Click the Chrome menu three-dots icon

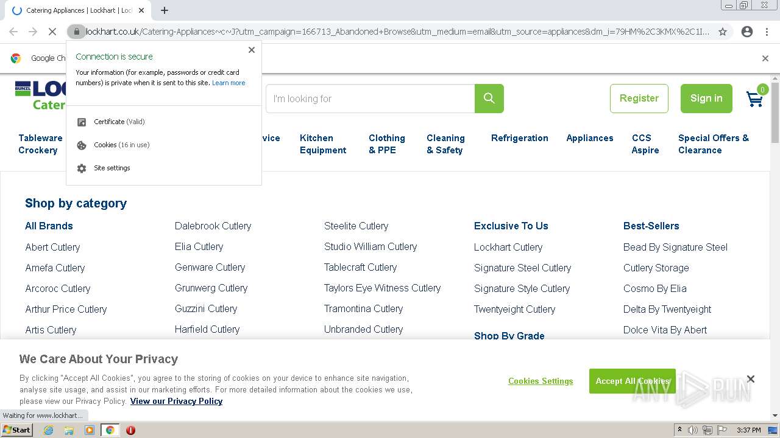tap(768, 32)
